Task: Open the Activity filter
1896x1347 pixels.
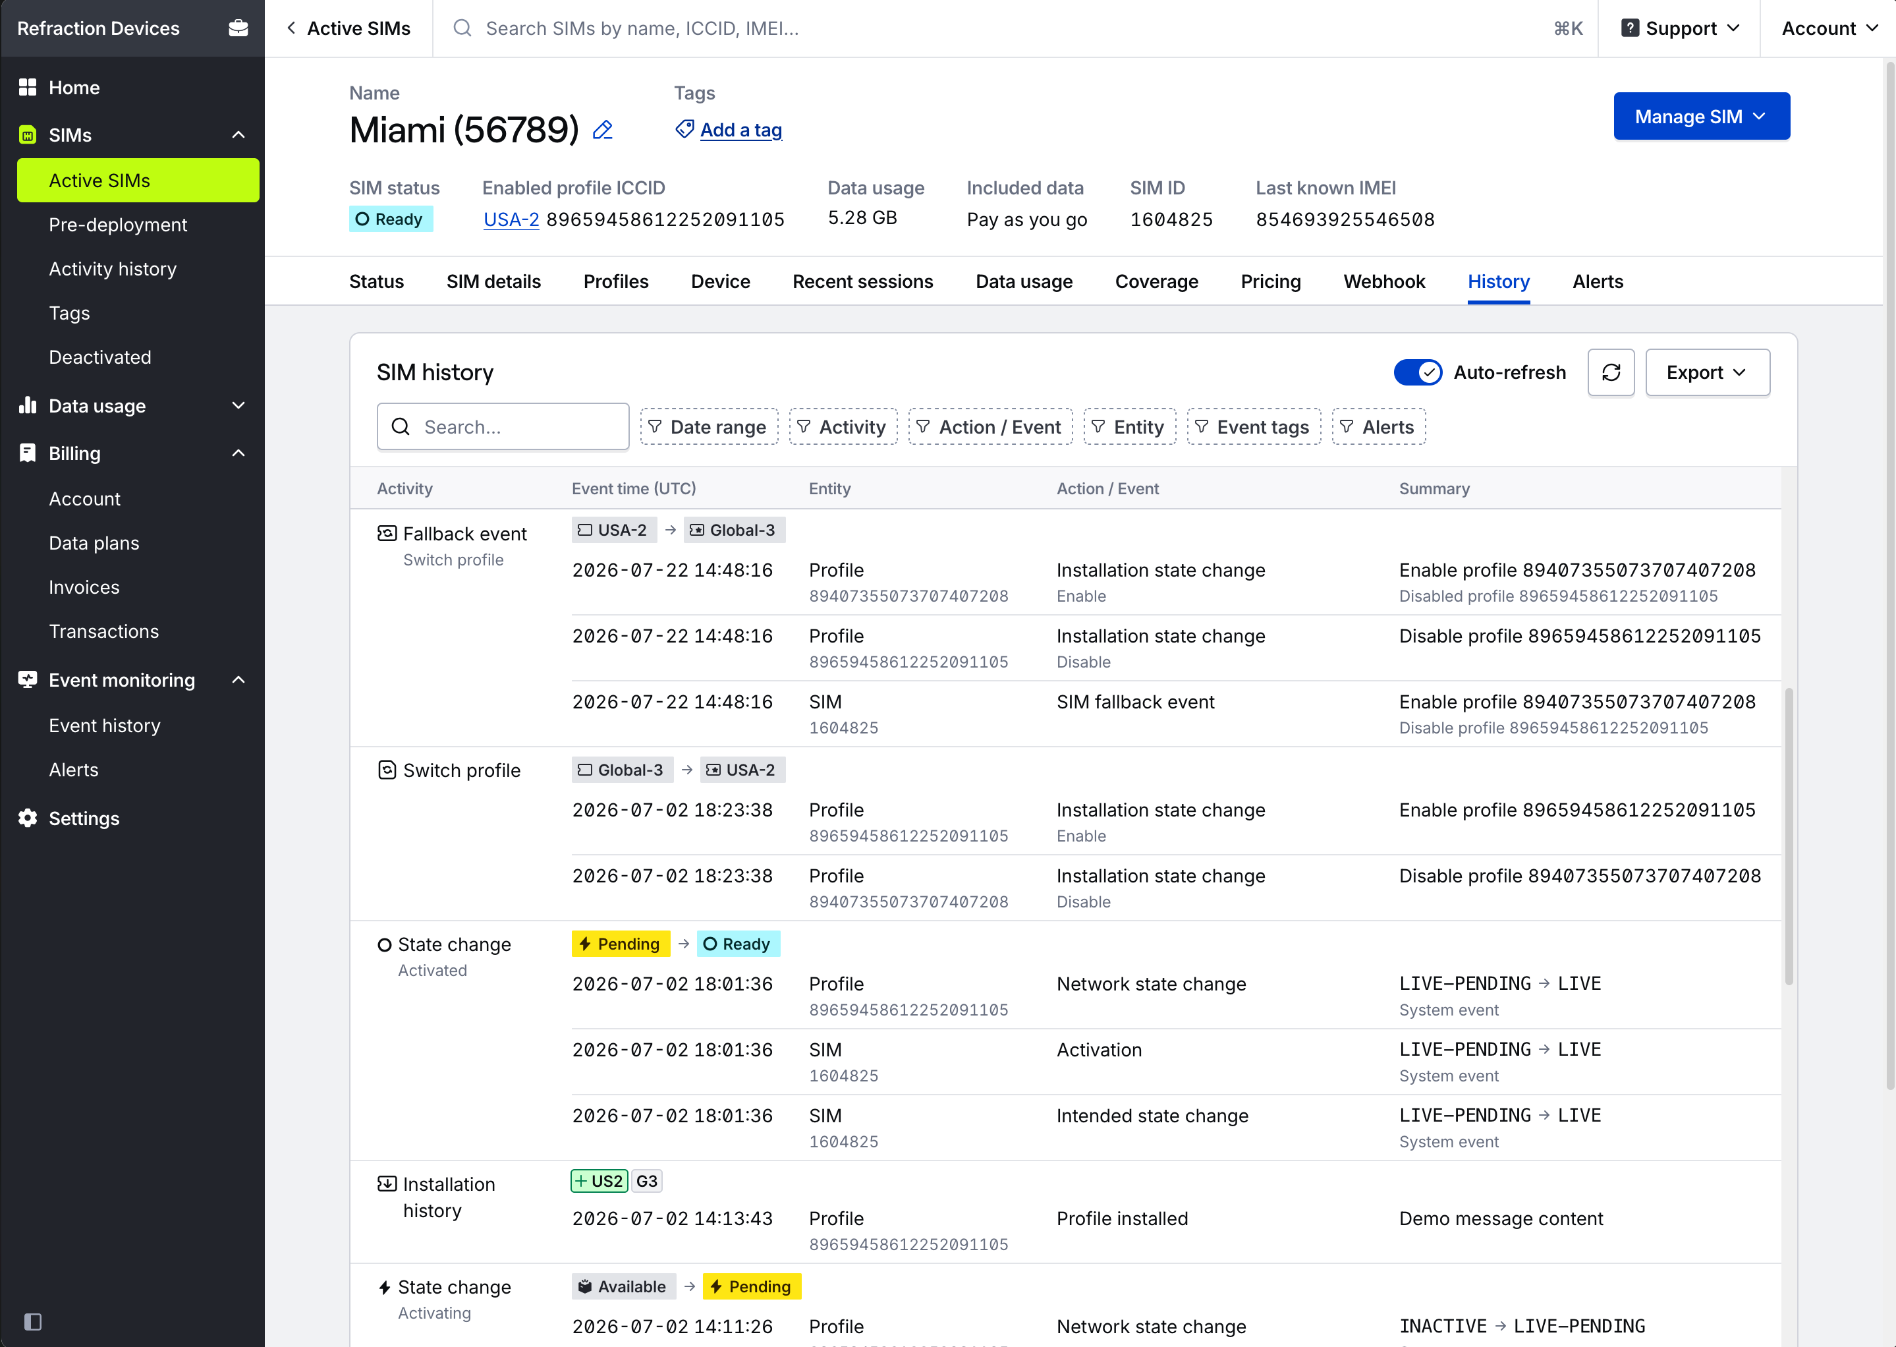Action: 843,426
